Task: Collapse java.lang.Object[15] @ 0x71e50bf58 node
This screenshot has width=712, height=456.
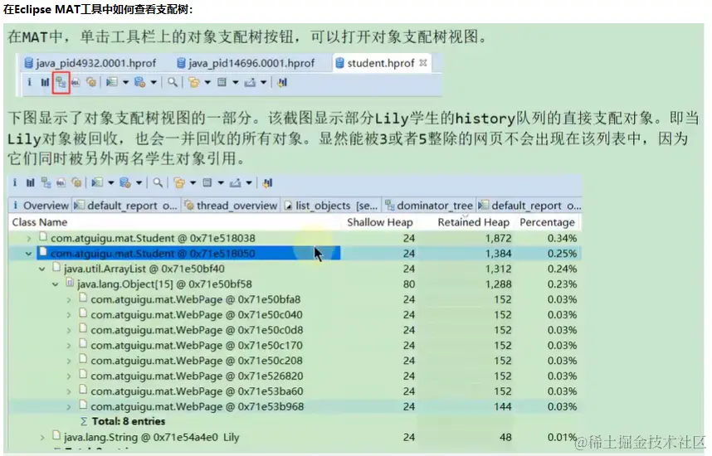Action: (x=56, y=284)
